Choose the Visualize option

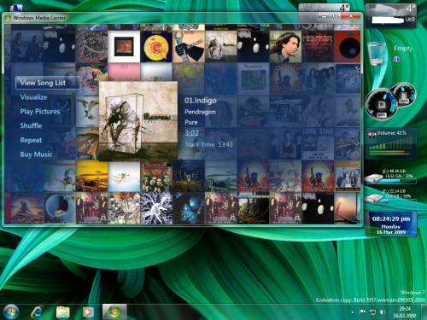(x=33, y=97)
